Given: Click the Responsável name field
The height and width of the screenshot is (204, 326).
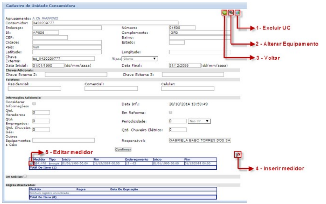Looking at the screenshot, I should pyautogui.click(x=200, y=141).
